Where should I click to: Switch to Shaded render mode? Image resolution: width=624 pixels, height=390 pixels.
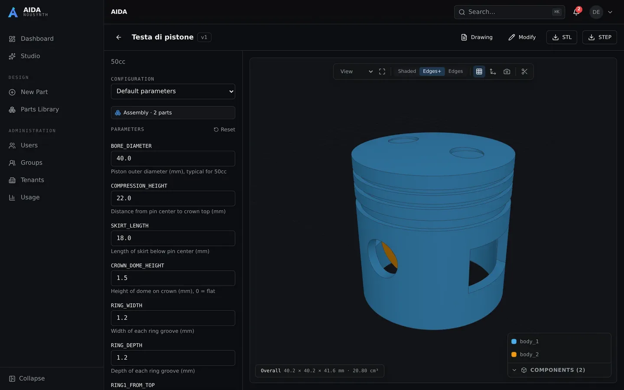pos(407,71)
